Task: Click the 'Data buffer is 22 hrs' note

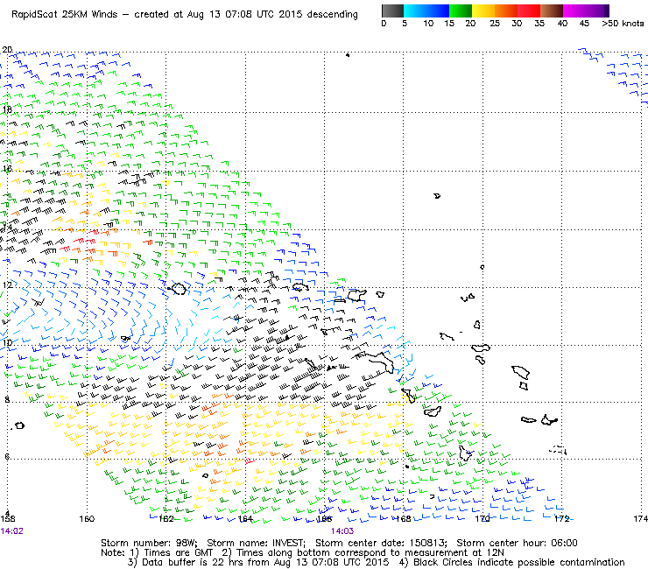Action: [x=192, y=563]
